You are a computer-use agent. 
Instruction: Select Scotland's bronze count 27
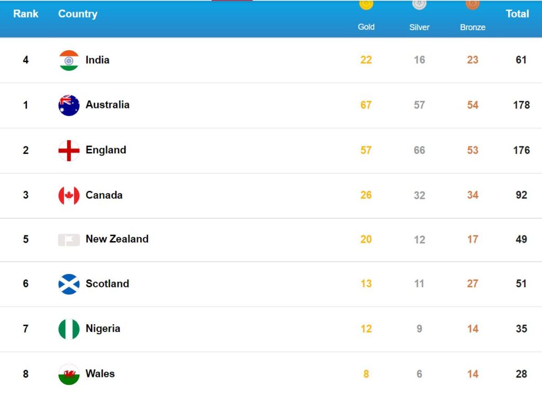473,283
